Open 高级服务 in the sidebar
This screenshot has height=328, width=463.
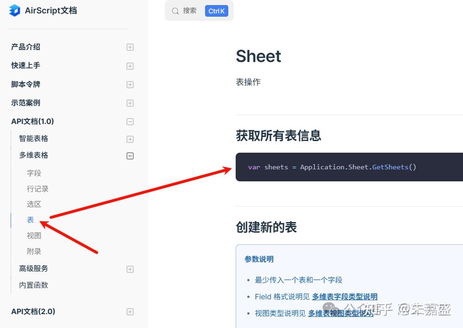click(x=33, y=268)
